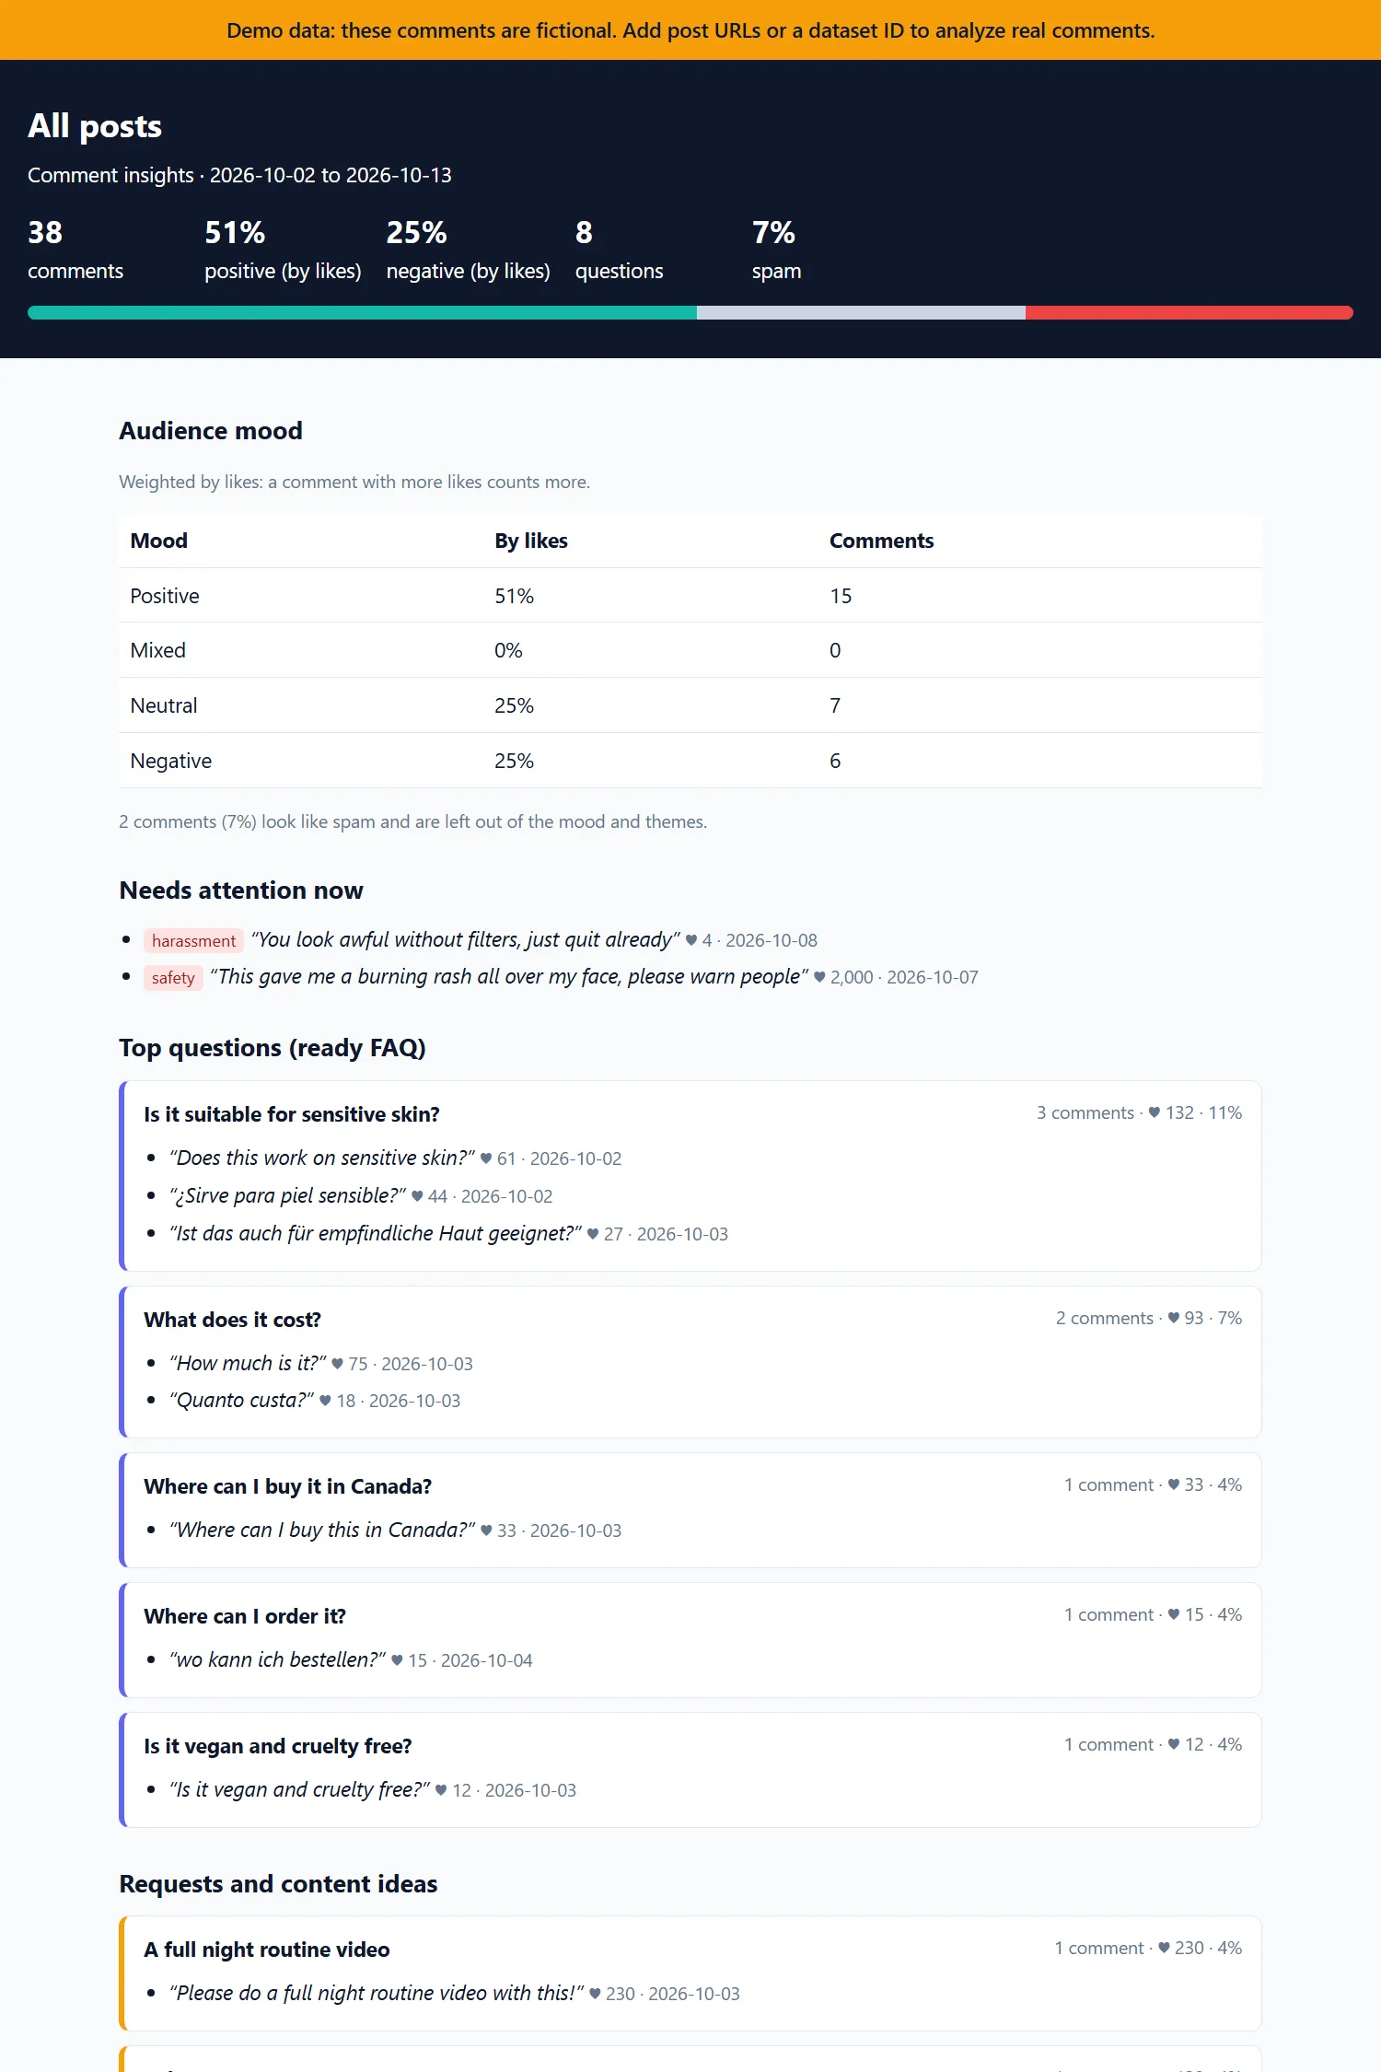This screenshot has width=1381, height=2072.
Task: Select the 'Positive' mood row label
Action: click(x=165, y=596)
